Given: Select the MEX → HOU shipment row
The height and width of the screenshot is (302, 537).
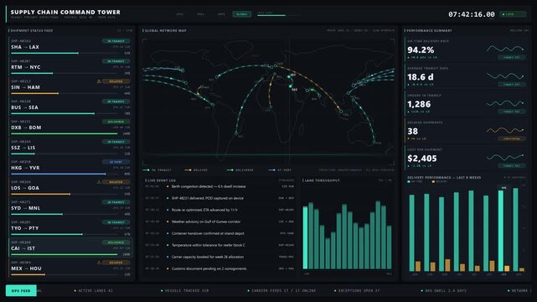Looking at the screenshot, I should pyautogui.click(x=70, y=268).
